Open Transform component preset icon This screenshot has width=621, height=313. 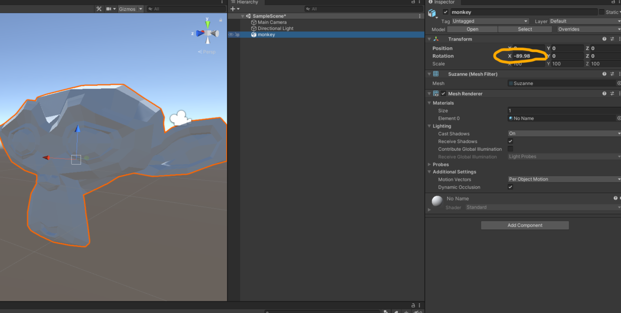(612, 39)
